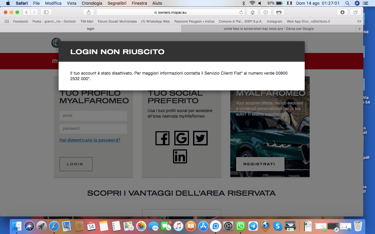Sign in with the Facebook icon
Screen dimensions: 375x234
pyautogui.click(x=163, y=138)
